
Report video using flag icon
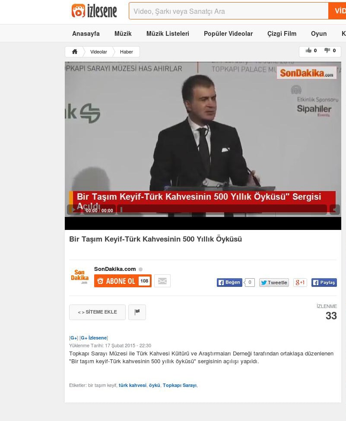(137, 312)
